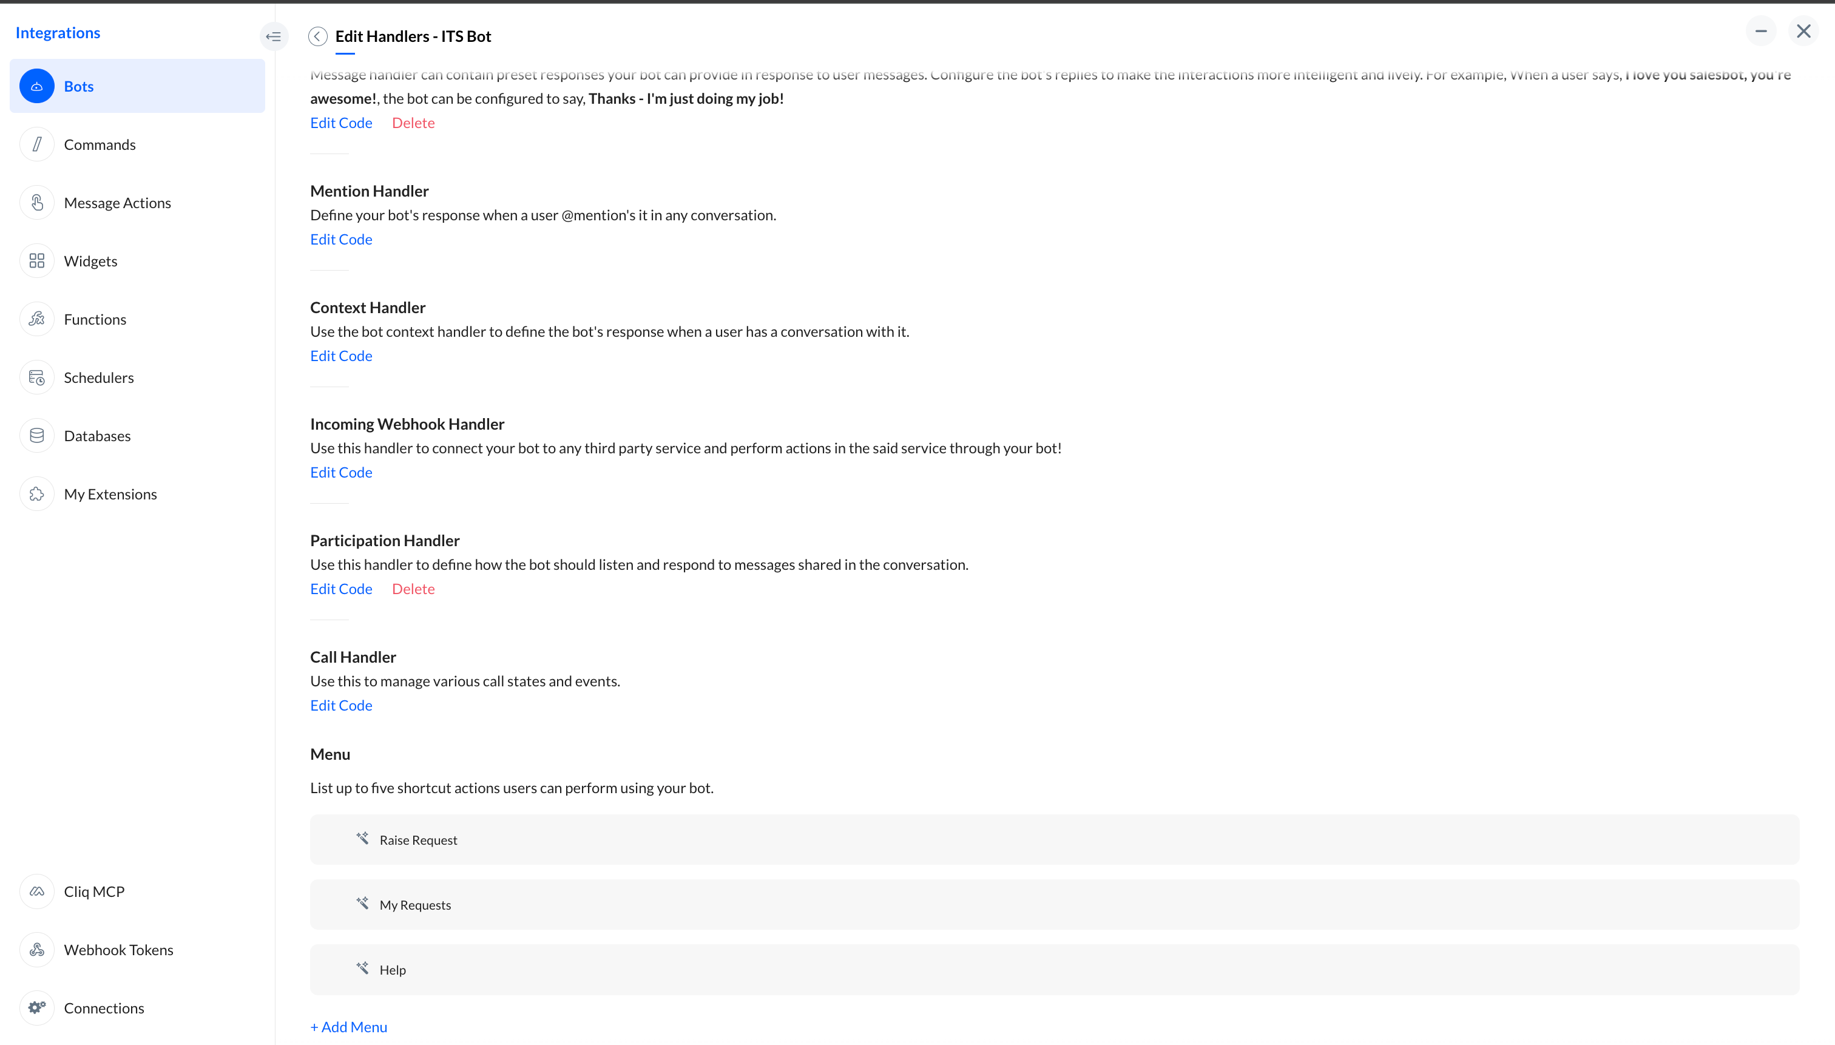The image size is (1835, 1045).
Task: Click the Integrations heading
Action: 58,32
